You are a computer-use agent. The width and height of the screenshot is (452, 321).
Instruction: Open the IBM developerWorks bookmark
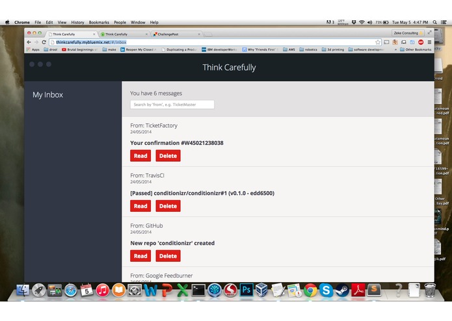click(x=219, y=49)
